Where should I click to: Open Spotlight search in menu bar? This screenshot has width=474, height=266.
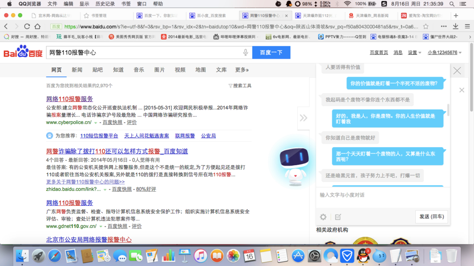click(452, 4)
